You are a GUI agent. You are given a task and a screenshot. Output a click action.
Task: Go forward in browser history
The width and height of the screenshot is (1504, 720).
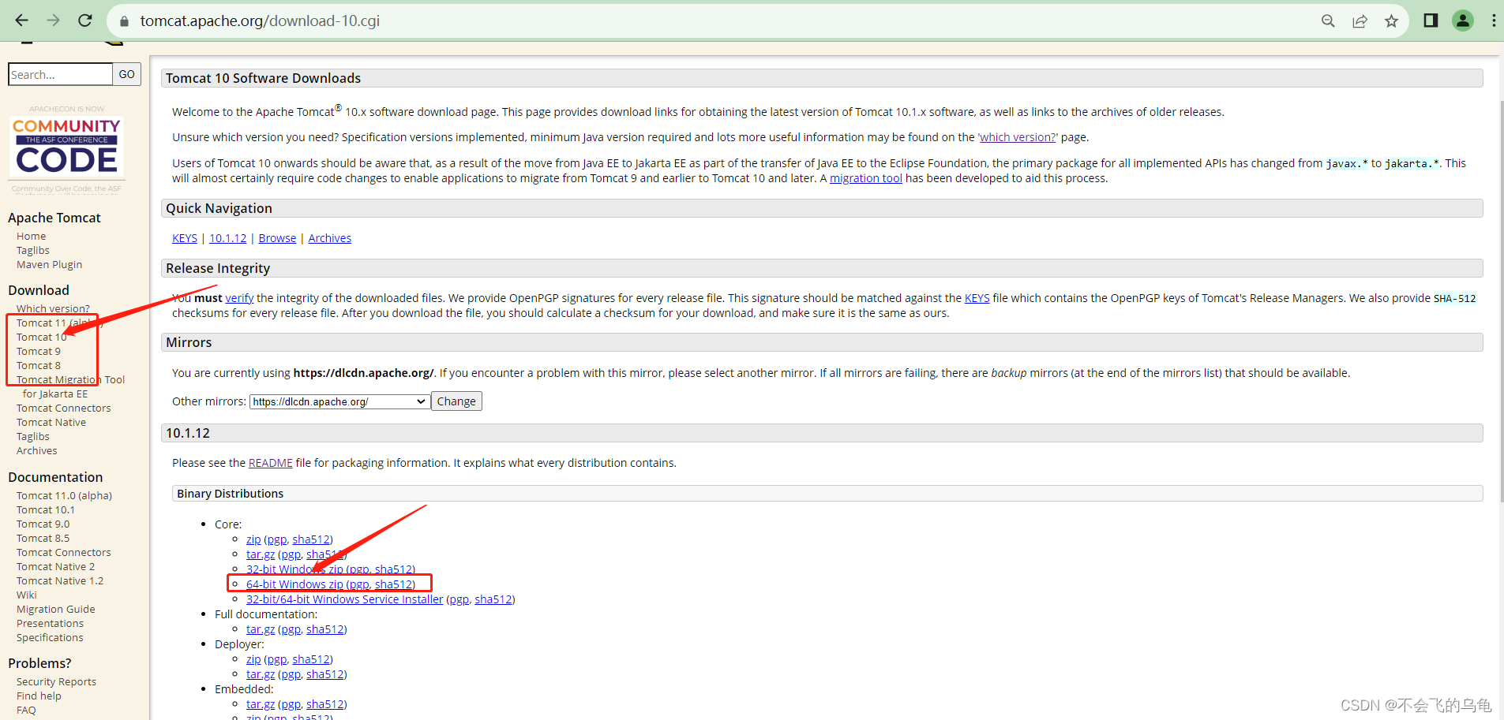[x=53, y=21]
